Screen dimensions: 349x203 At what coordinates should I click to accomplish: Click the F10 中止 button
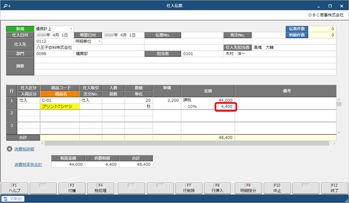pos(277,188)
